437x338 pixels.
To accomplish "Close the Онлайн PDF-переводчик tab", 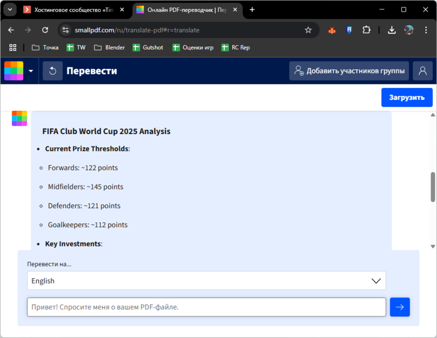I will point(235,10).
